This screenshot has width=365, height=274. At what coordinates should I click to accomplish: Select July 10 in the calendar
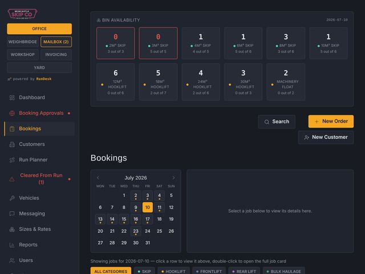coord(148,207)
